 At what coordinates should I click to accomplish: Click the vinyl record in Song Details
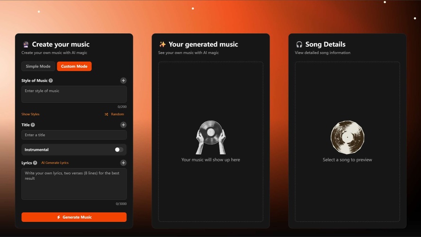point(348,137)
